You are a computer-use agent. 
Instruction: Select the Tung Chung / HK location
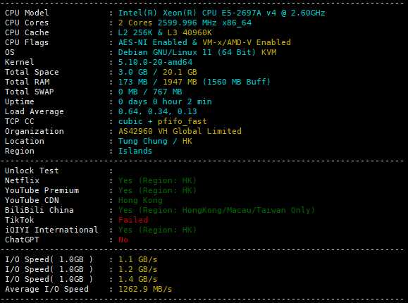click(x=155, y=141)
